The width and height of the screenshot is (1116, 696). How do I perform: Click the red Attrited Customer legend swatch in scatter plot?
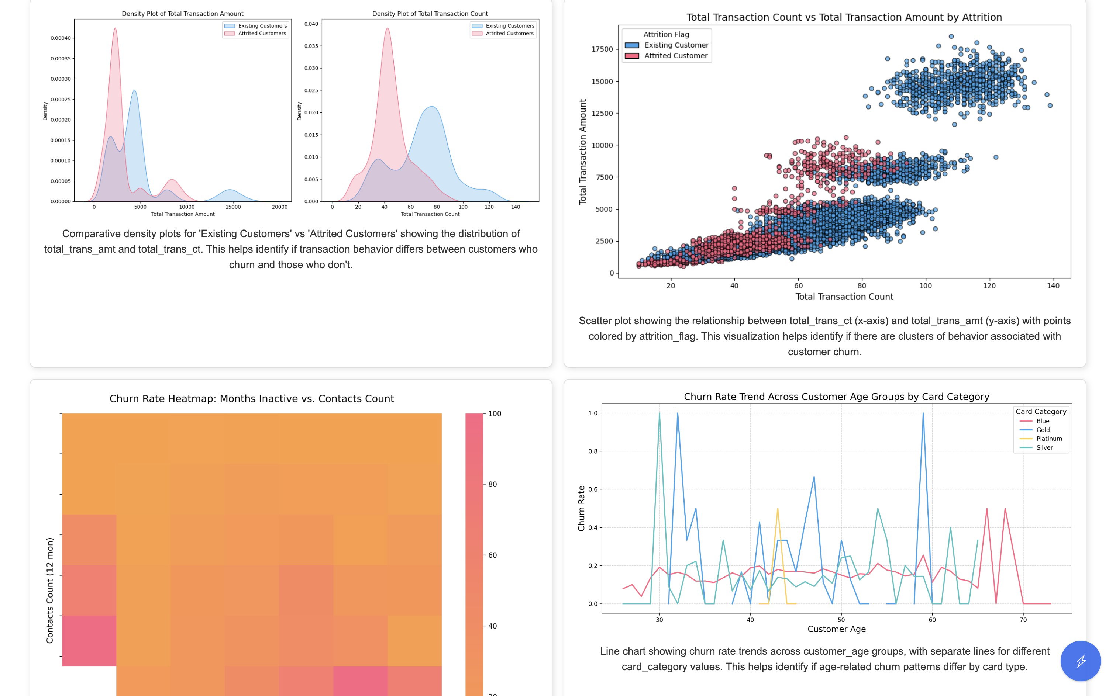coord(631,56)
